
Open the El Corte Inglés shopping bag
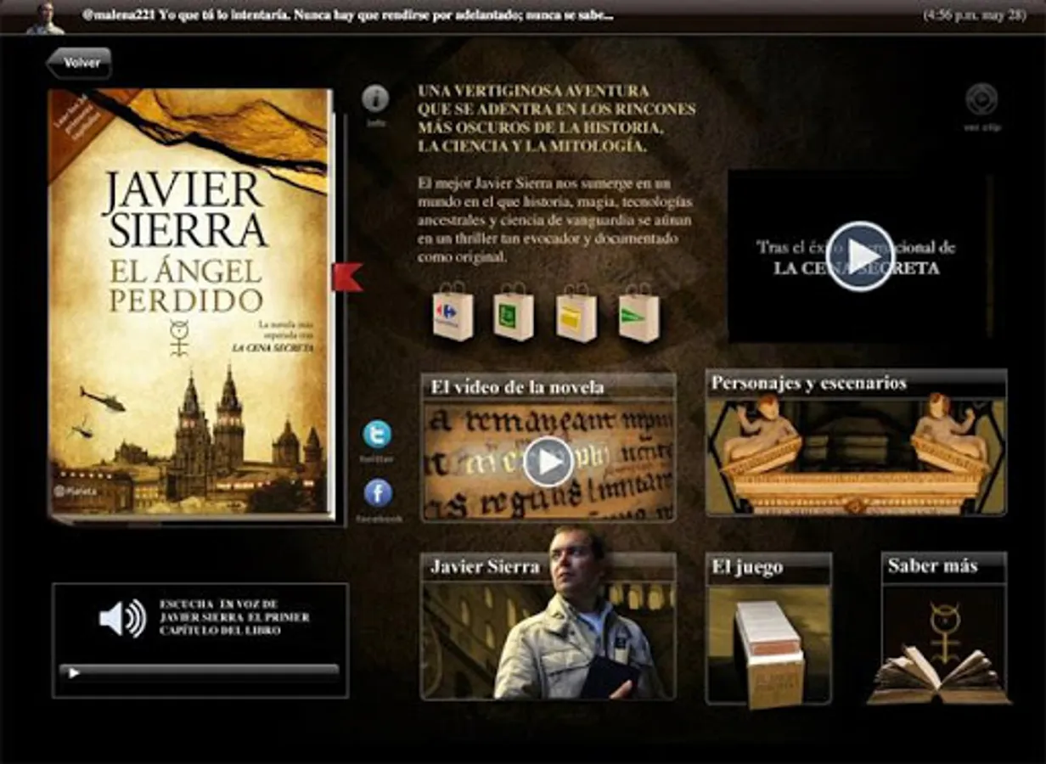coord(638,312)
